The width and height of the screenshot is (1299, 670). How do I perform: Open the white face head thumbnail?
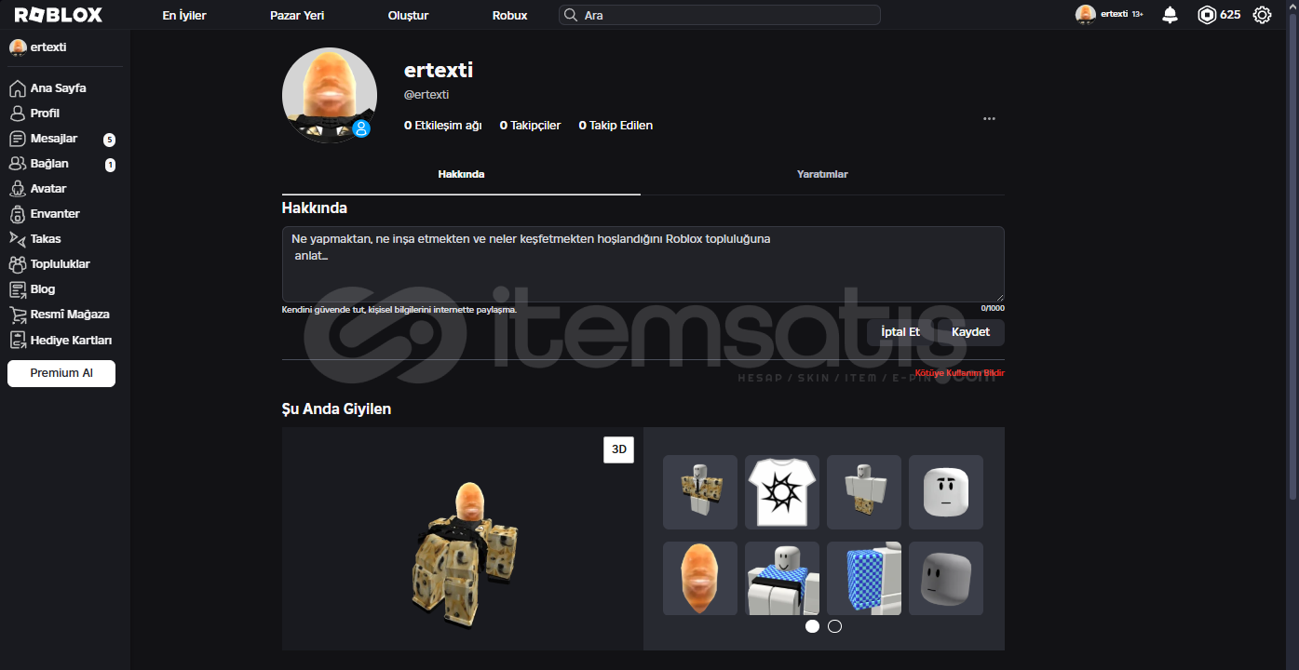(x=946, y=492)
